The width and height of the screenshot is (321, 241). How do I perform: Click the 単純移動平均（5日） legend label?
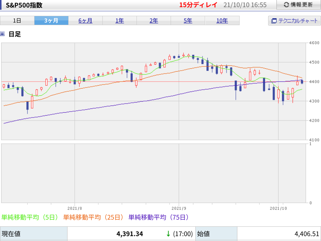(x=30, y=217)
